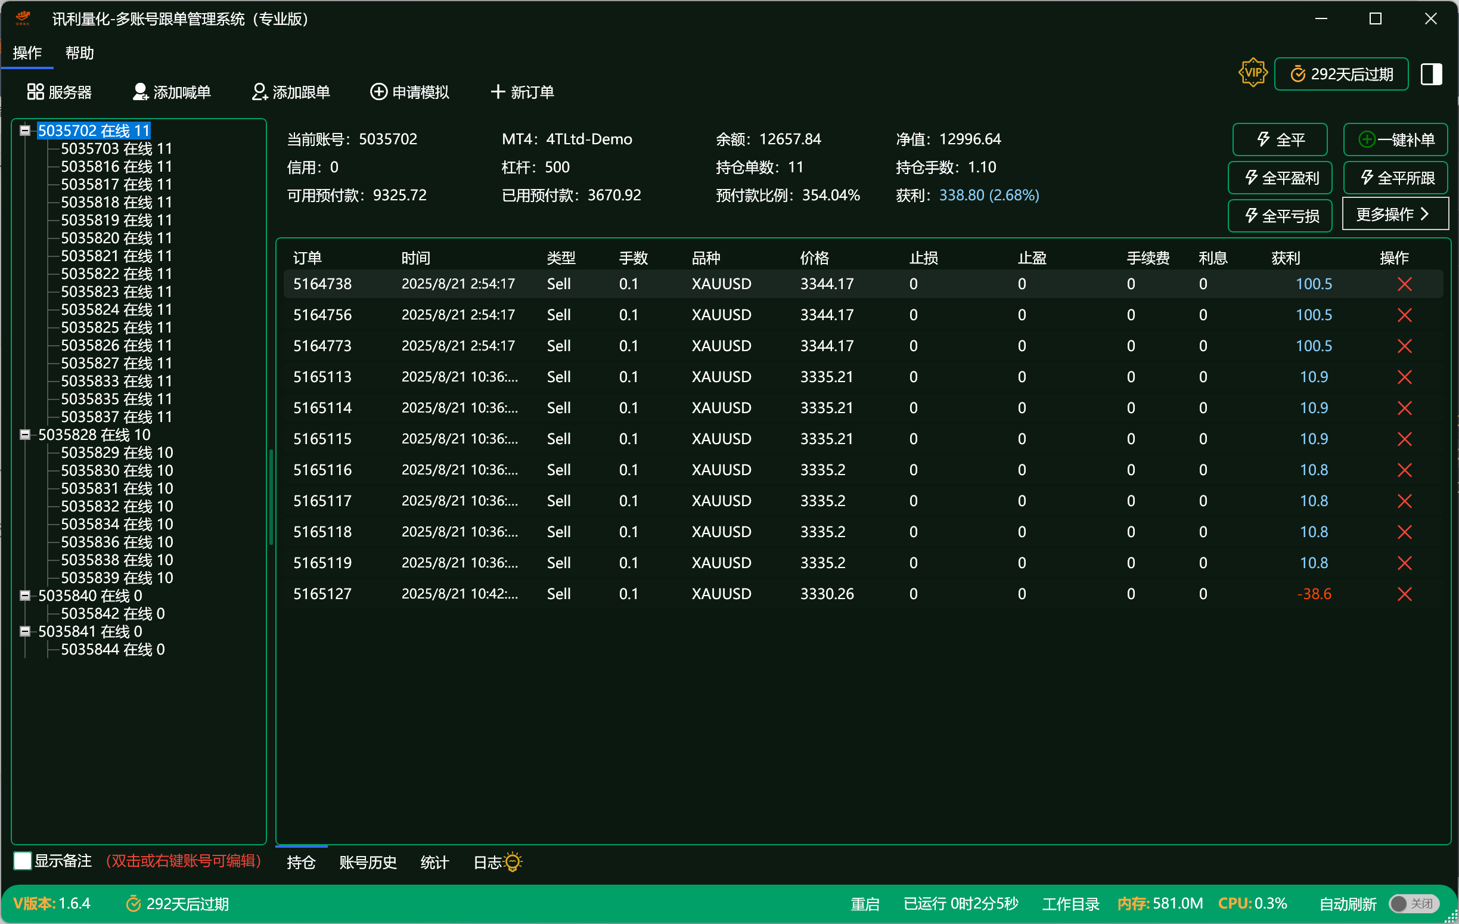Switch to the 账号历史 tab

368,862
